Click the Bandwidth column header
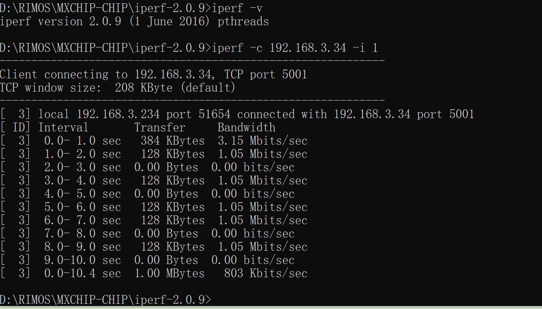Screen dimensions: 542x309 pos(246,127)
